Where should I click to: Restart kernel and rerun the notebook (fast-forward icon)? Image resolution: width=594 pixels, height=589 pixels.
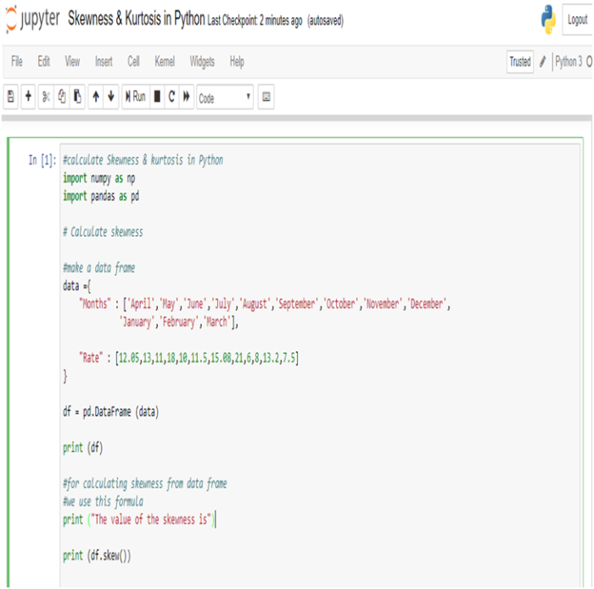[187, 98]
